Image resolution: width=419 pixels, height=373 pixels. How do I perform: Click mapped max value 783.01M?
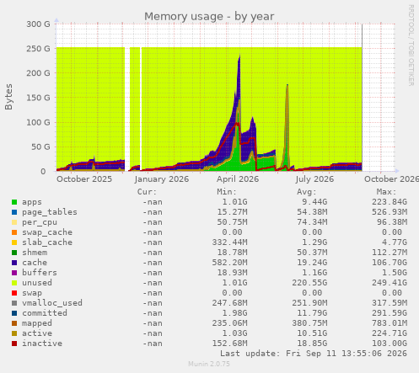tap(389, 323)
